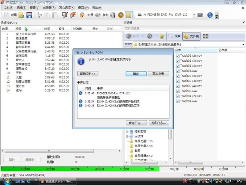246x185 pixels.
Task: Click the Show Desktop quick launch icon
Action: (18, 181)
